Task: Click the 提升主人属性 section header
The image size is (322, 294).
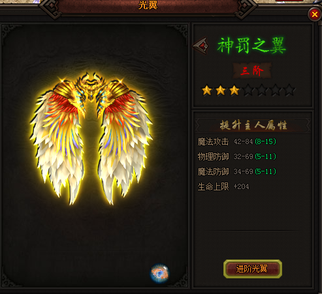Action: [253, 125]
